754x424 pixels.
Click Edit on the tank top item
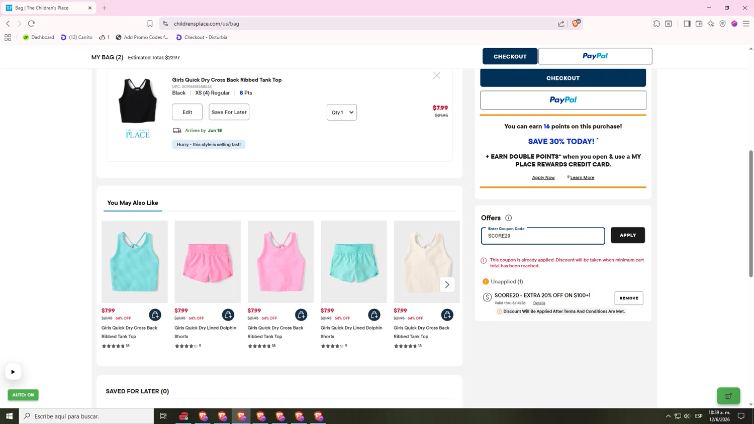(x=187, y=112)
